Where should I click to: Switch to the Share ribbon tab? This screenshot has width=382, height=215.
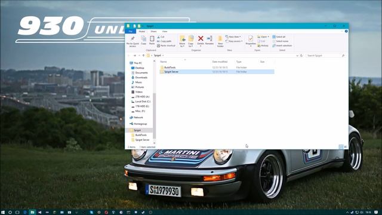point(153,32)
